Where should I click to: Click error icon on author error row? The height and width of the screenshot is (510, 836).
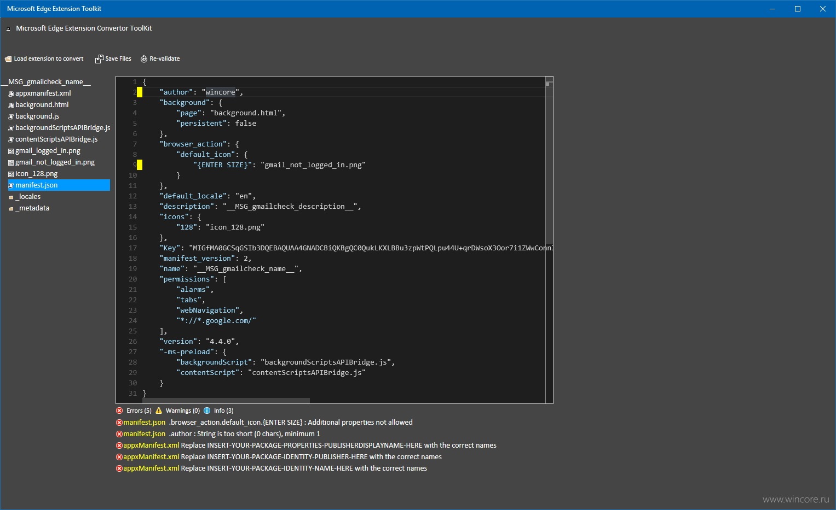coord(119,434)
